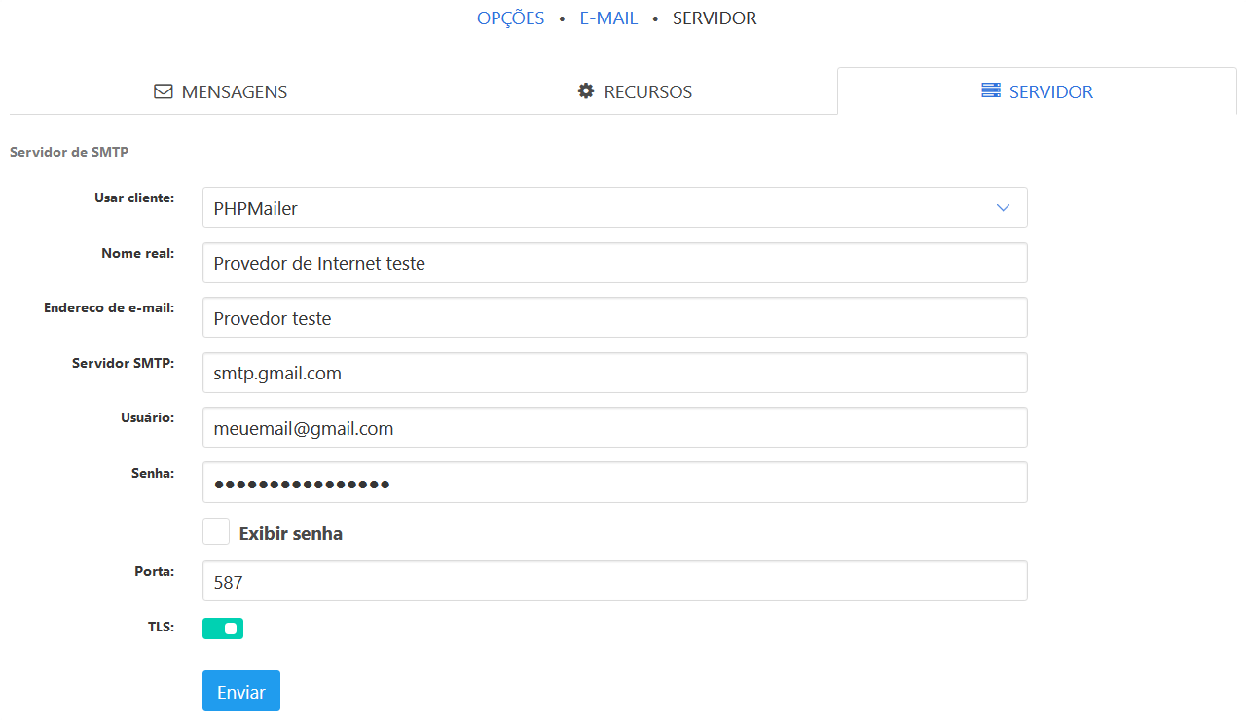Screen dimensions: 1246x720
Task: Click the envelope icon on Mensagens tab
Action: (x=164, y=91)
